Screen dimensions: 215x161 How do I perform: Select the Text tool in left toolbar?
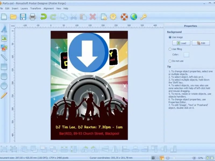pyautogui.click(x=4, y=29)
